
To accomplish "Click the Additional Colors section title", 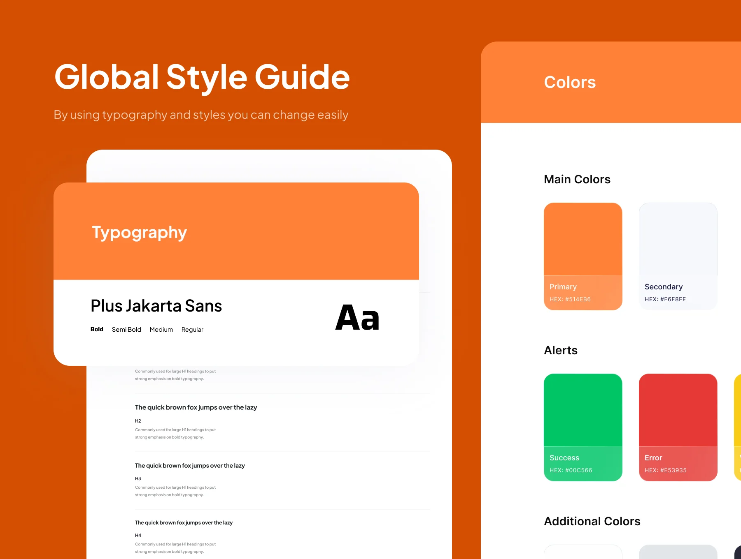I will [x=592, y=521].
